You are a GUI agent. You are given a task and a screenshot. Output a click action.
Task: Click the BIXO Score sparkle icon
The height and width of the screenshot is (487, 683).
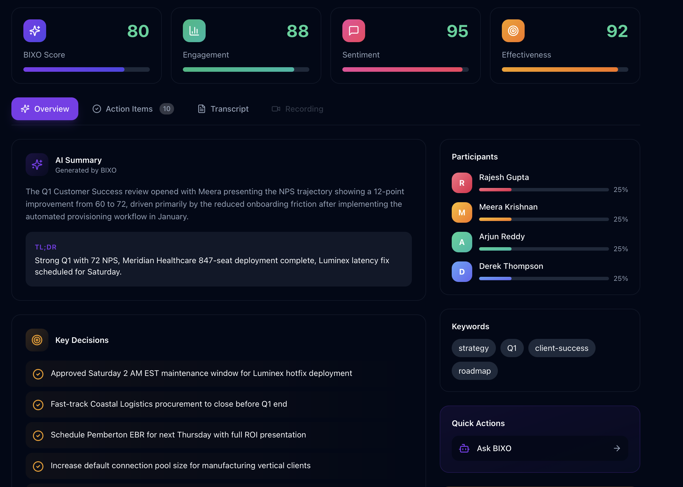click(x=34, y=30)
